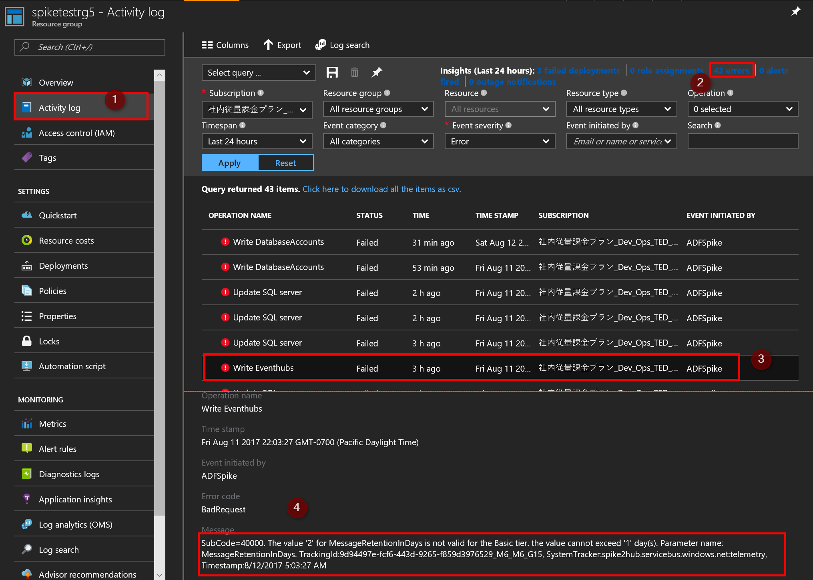
Task: Save the current query with disk icon
Action: click(332, 72)
